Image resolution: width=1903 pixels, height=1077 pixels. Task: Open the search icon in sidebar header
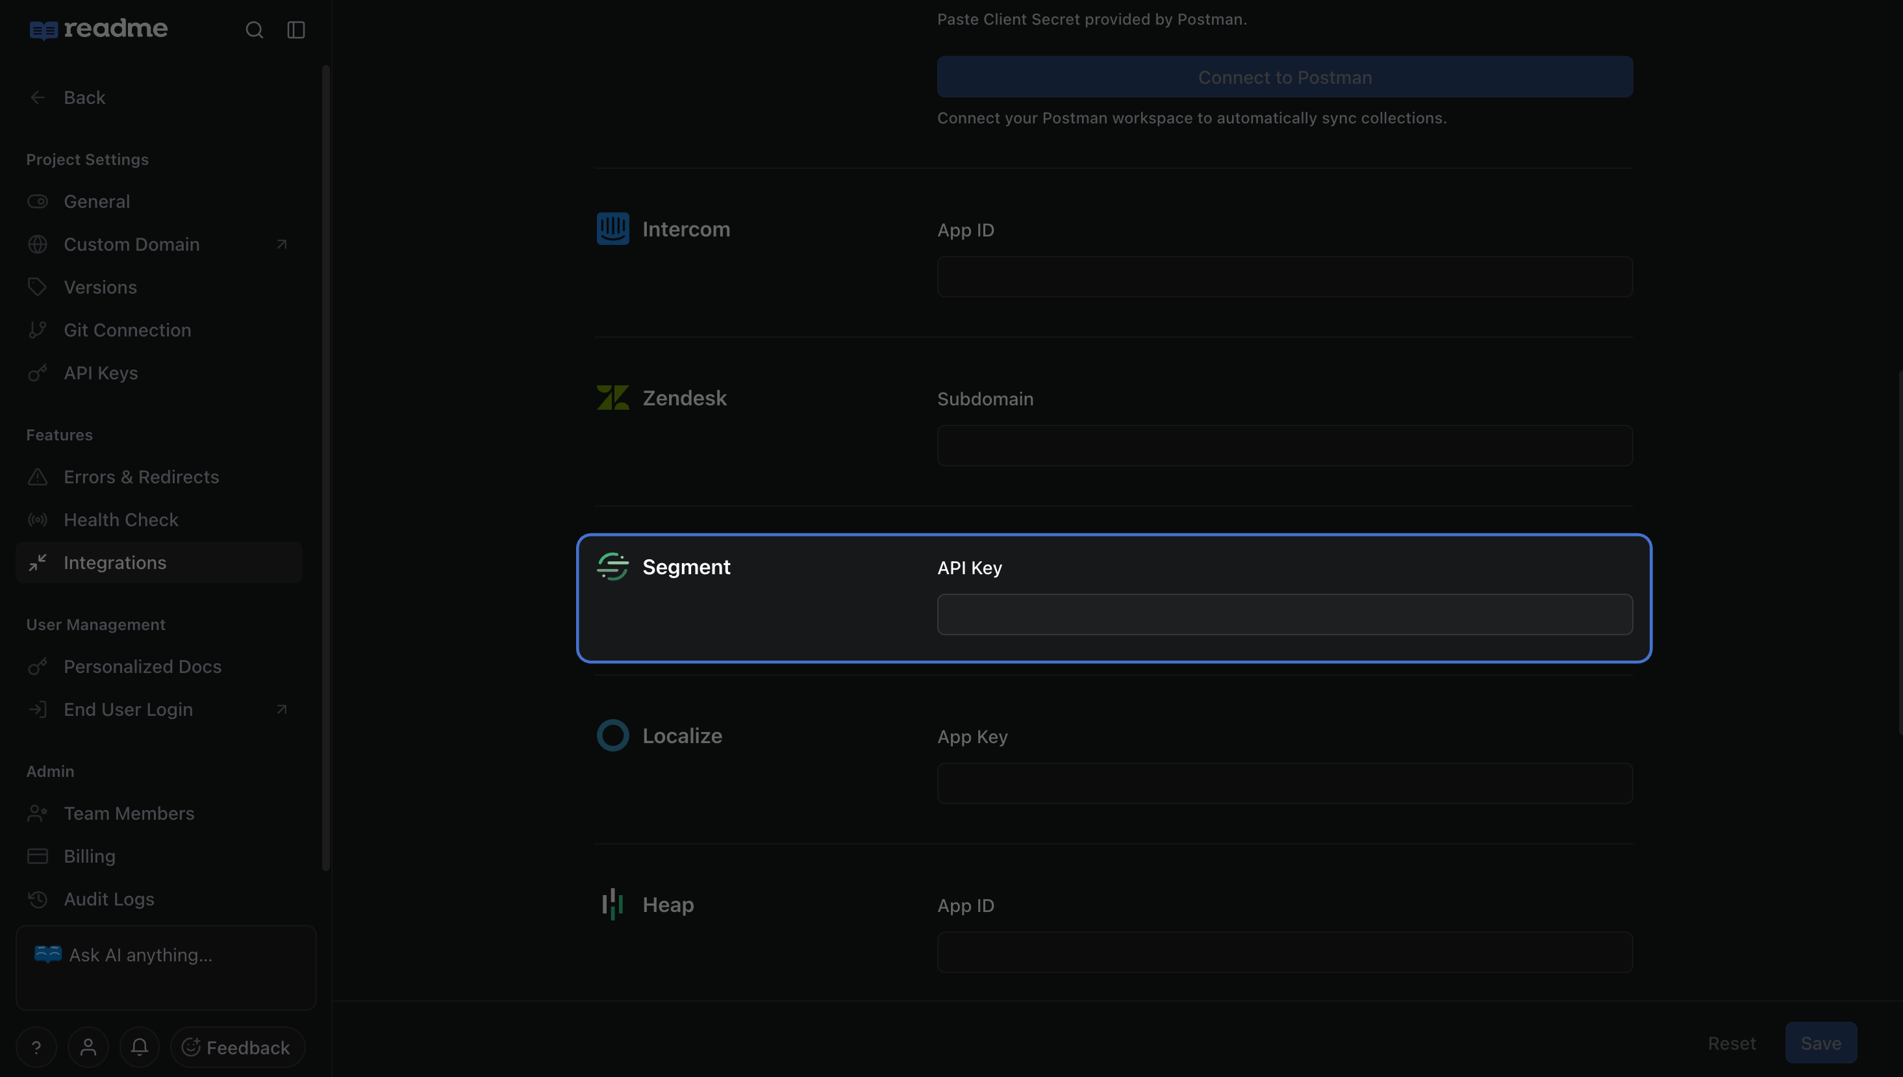(x=255, y=30)
